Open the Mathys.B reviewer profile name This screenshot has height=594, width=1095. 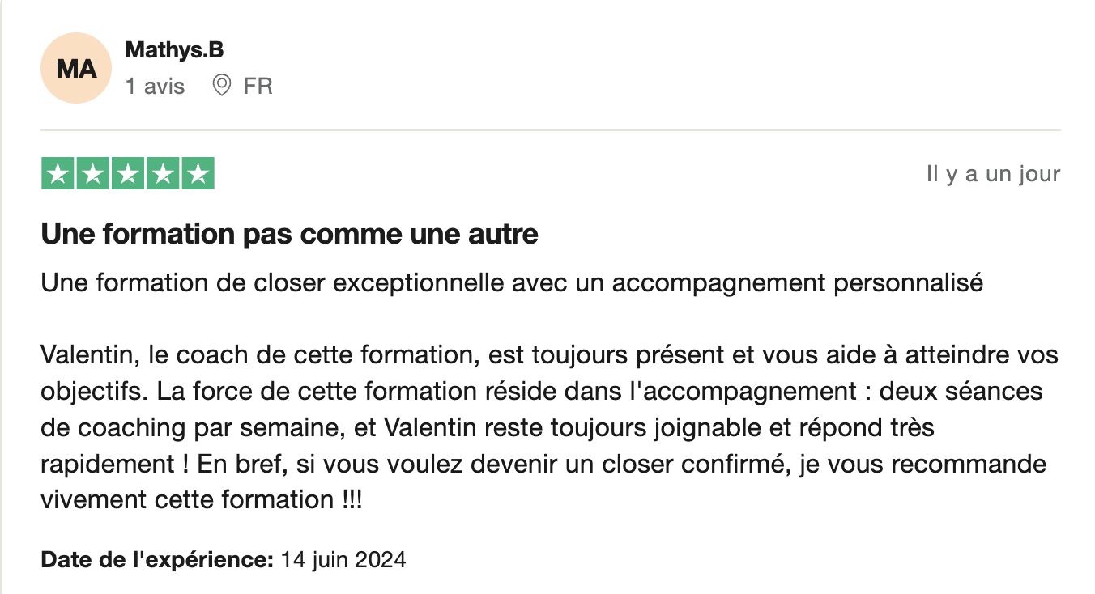[x=174, y=49]
